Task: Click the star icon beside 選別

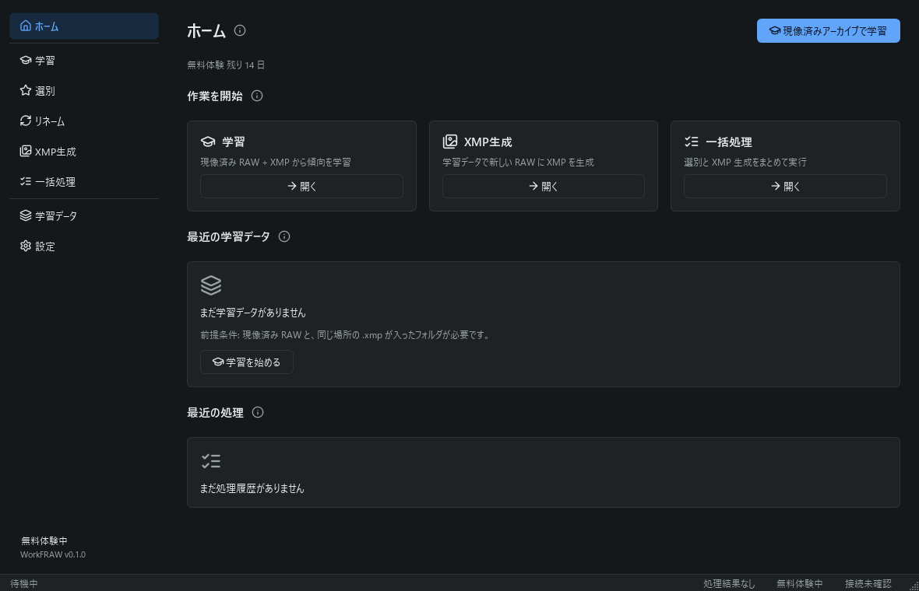Action: pos(25,90)
